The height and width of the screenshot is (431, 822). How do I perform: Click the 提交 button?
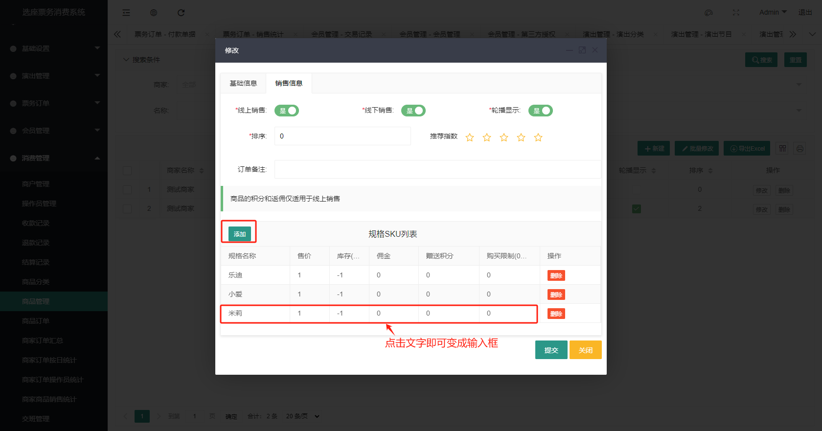(x=551, y=350)
